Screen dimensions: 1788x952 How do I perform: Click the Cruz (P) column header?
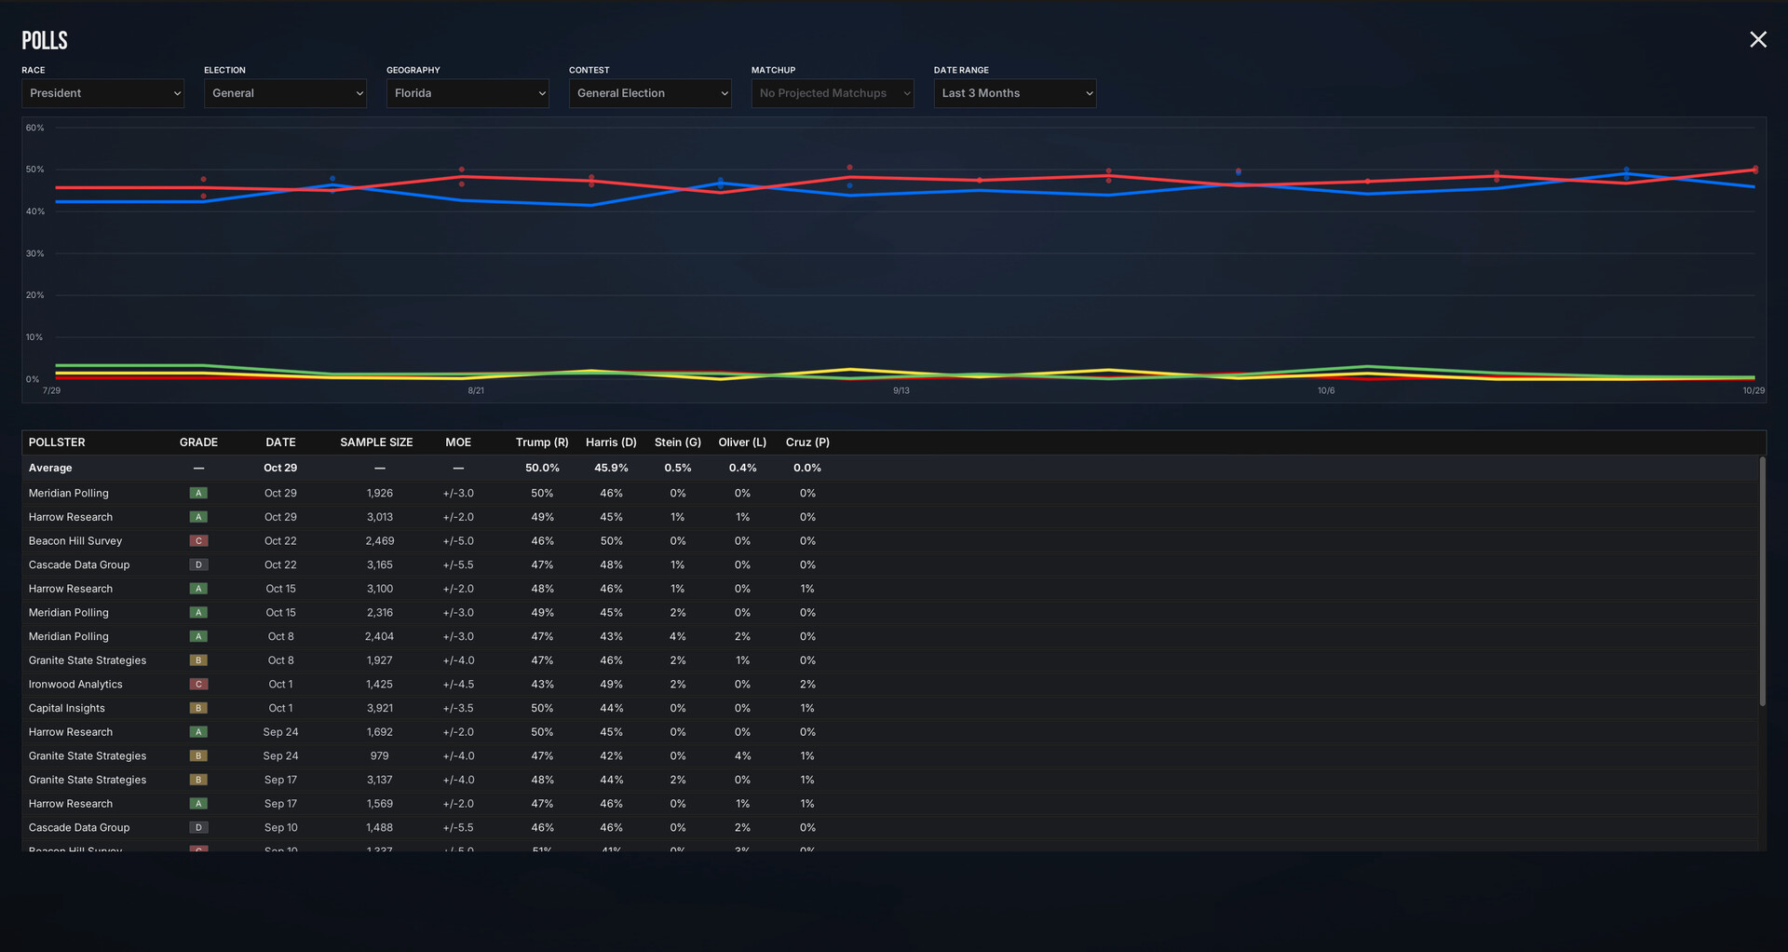point(807,442)
